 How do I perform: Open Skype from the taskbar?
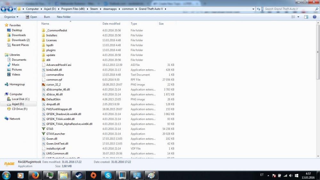[x=108, y=175]
